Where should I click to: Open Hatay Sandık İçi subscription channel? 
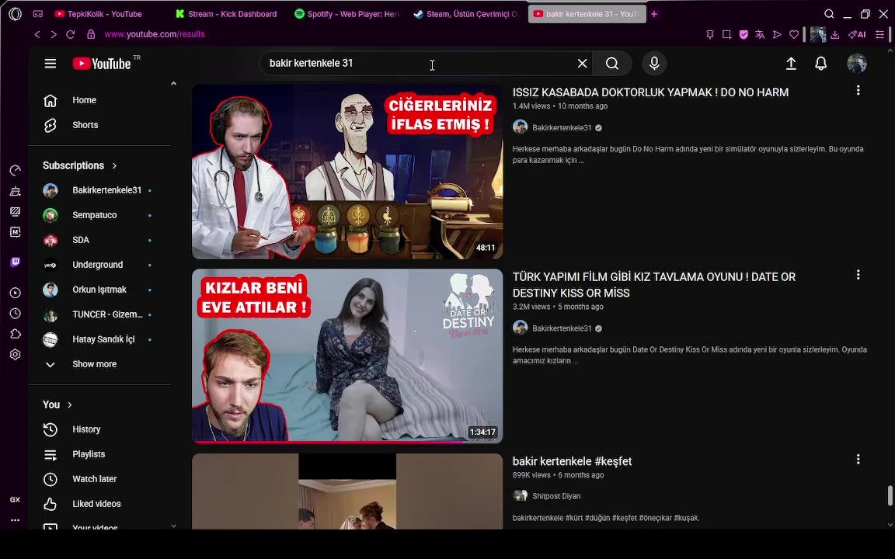[x=103, y=339]
